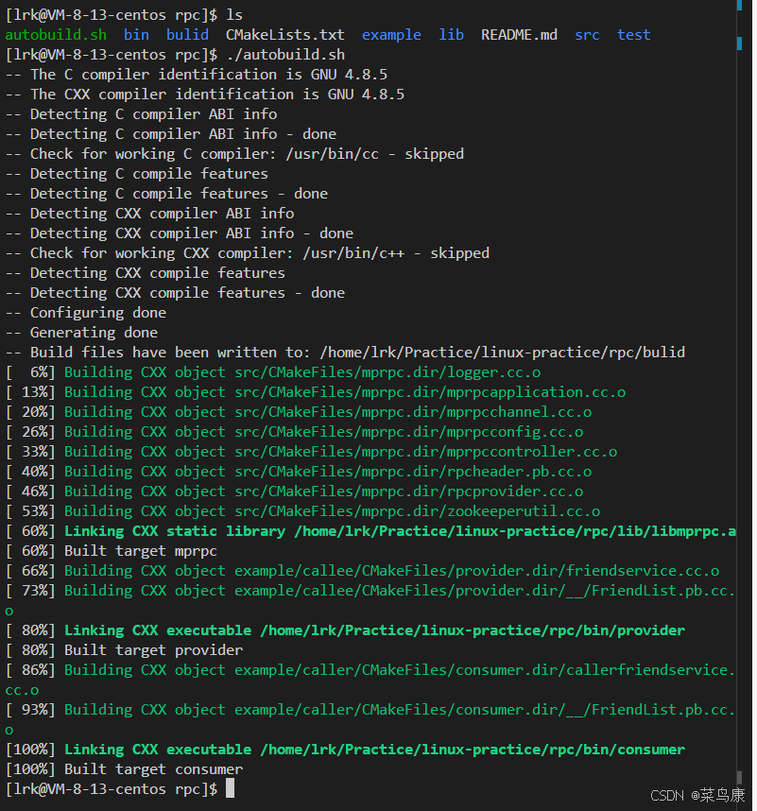Click the terminal vertical scrollbar thumb at bottom right
Viewport: 757px width, 811px height.
click(x=739, y=777)
